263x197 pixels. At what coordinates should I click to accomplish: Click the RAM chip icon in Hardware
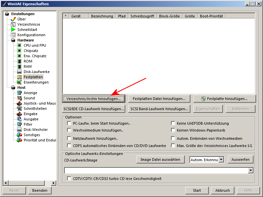[x=19, y=66]
